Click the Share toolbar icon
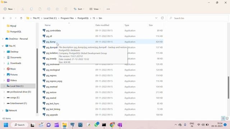The image size is (230, 129). 57,9
